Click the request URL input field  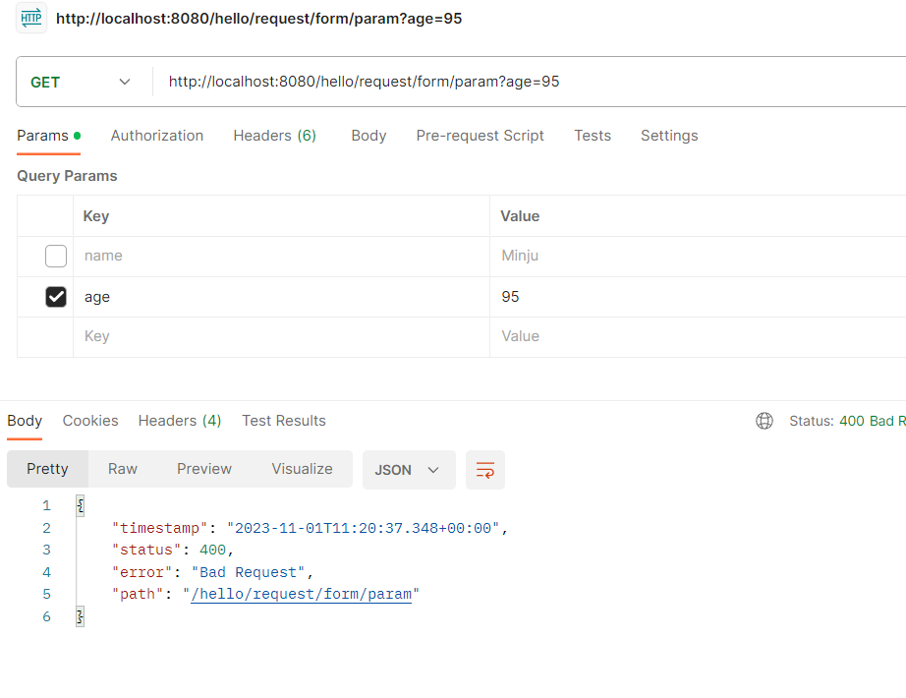click(x=529, y=82)
